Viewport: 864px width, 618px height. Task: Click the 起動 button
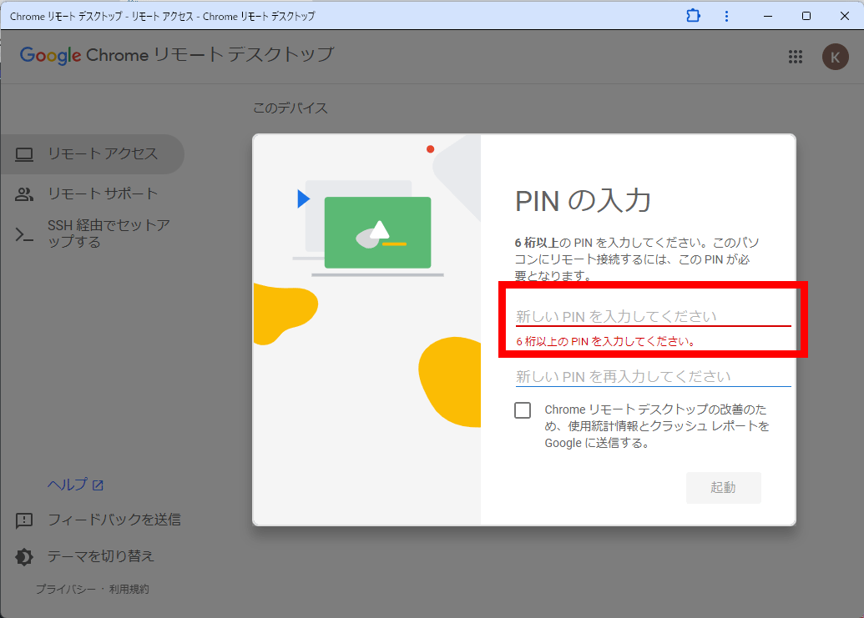[723, 487]
